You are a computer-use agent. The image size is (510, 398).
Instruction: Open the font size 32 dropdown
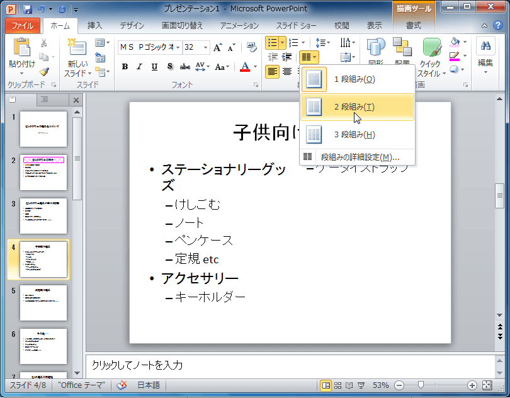pyautogui.click(x=205, y=47)
